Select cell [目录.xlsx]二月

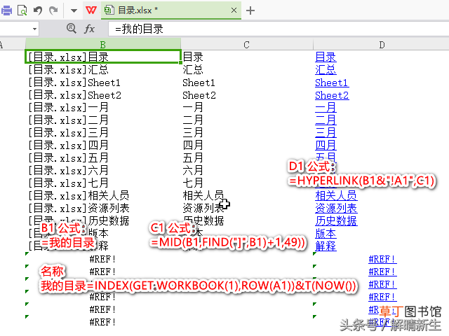pos(103,120)
